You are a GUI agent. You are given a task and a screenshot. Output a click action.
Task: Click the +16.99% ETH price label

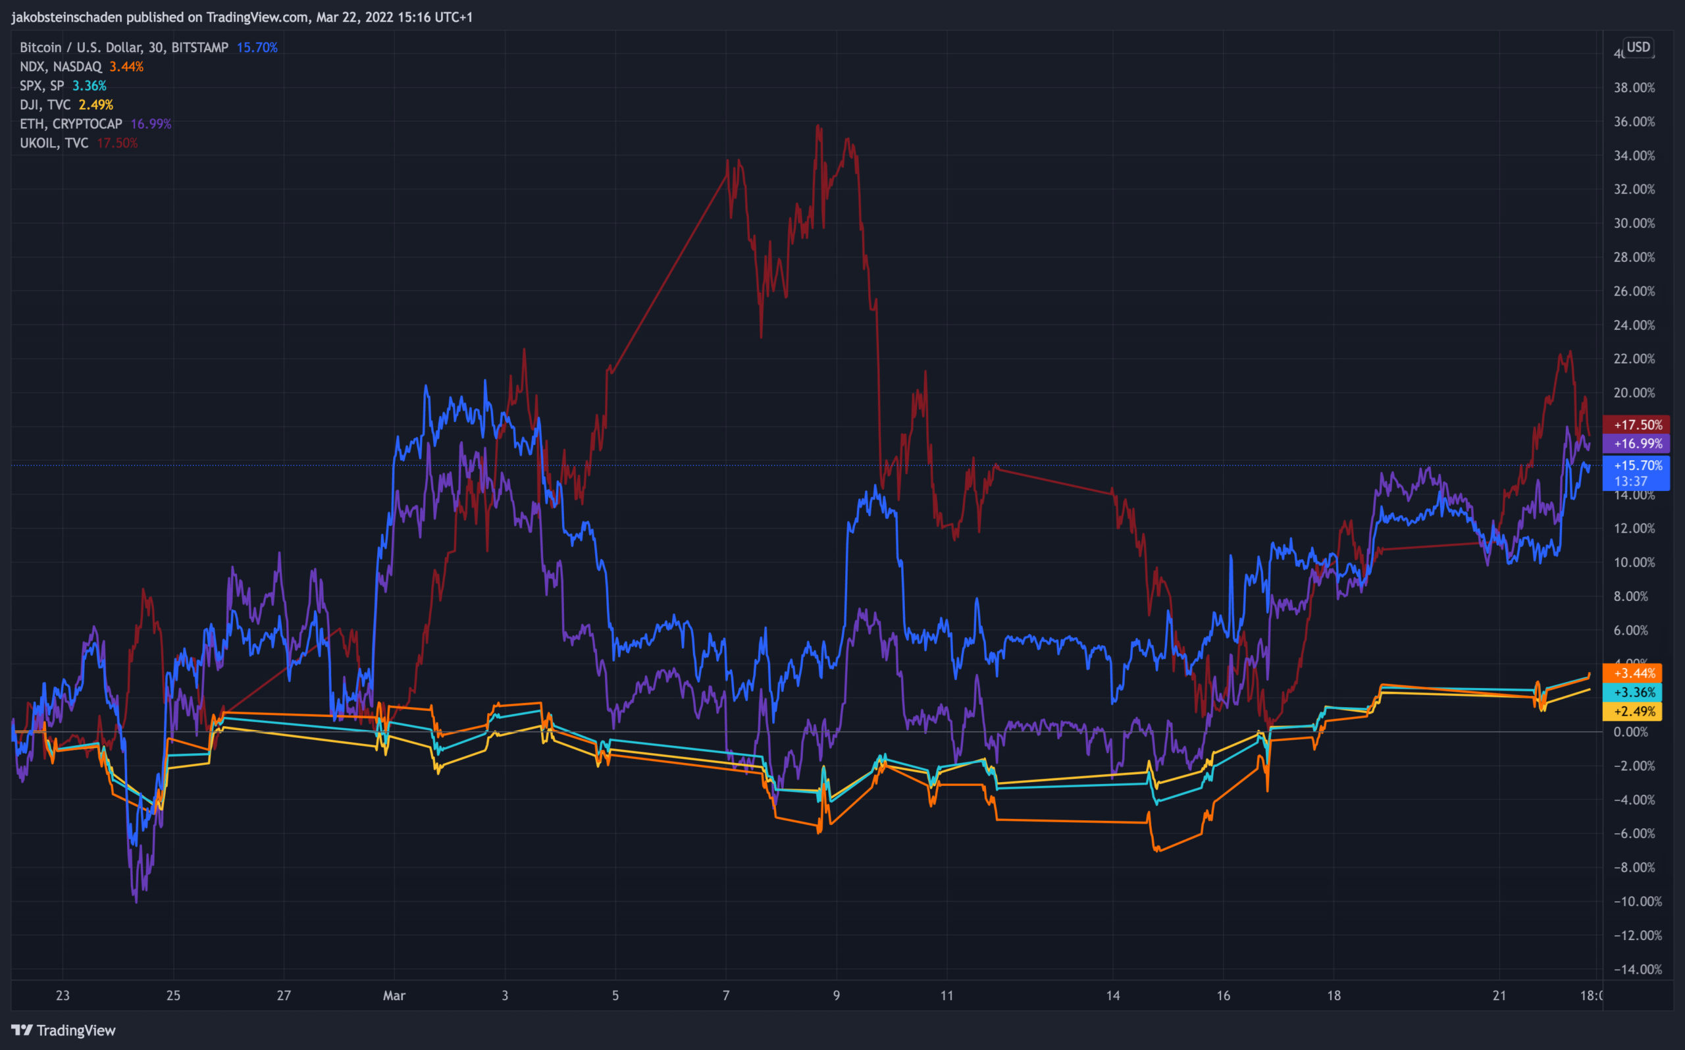pyautogui.click(x=1636, y=443)
